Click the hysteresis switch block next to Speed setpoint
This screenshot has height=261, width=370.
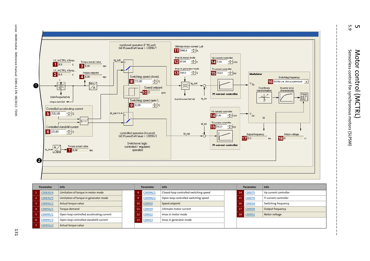click(x=132, y=92)
